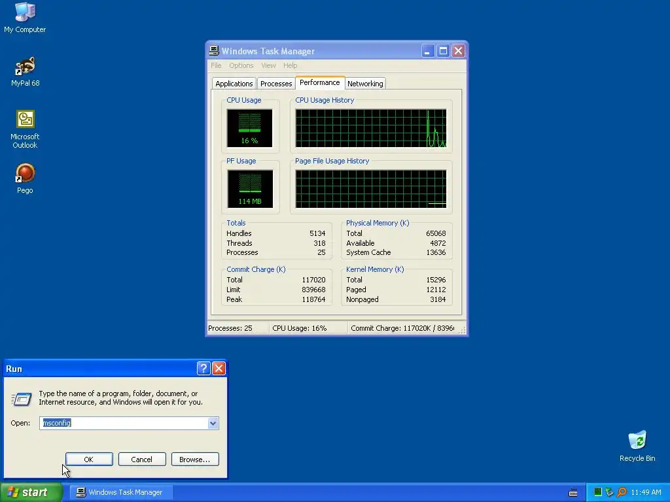Image resolution: width=670 pixels, height=502 pixels.
Task: Open the View menu in Task Manager
Action: [268, 65]
